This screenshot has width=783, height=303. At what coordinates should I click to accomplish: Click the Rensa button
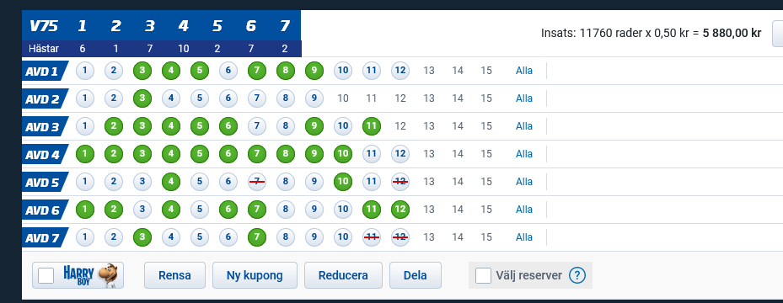coord(174,275)
